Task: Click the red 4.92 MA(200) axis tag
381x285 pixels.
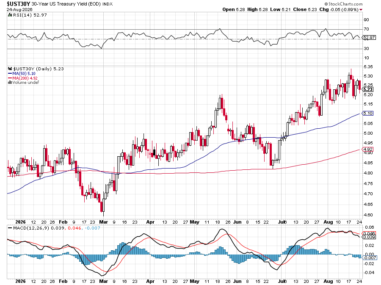Action: coord(368,149)
